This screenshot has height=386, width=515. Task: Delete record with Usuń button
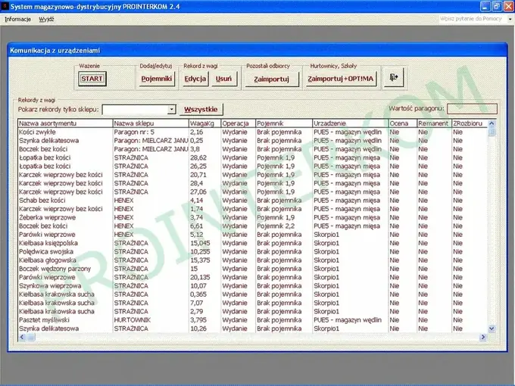(223, 79)
